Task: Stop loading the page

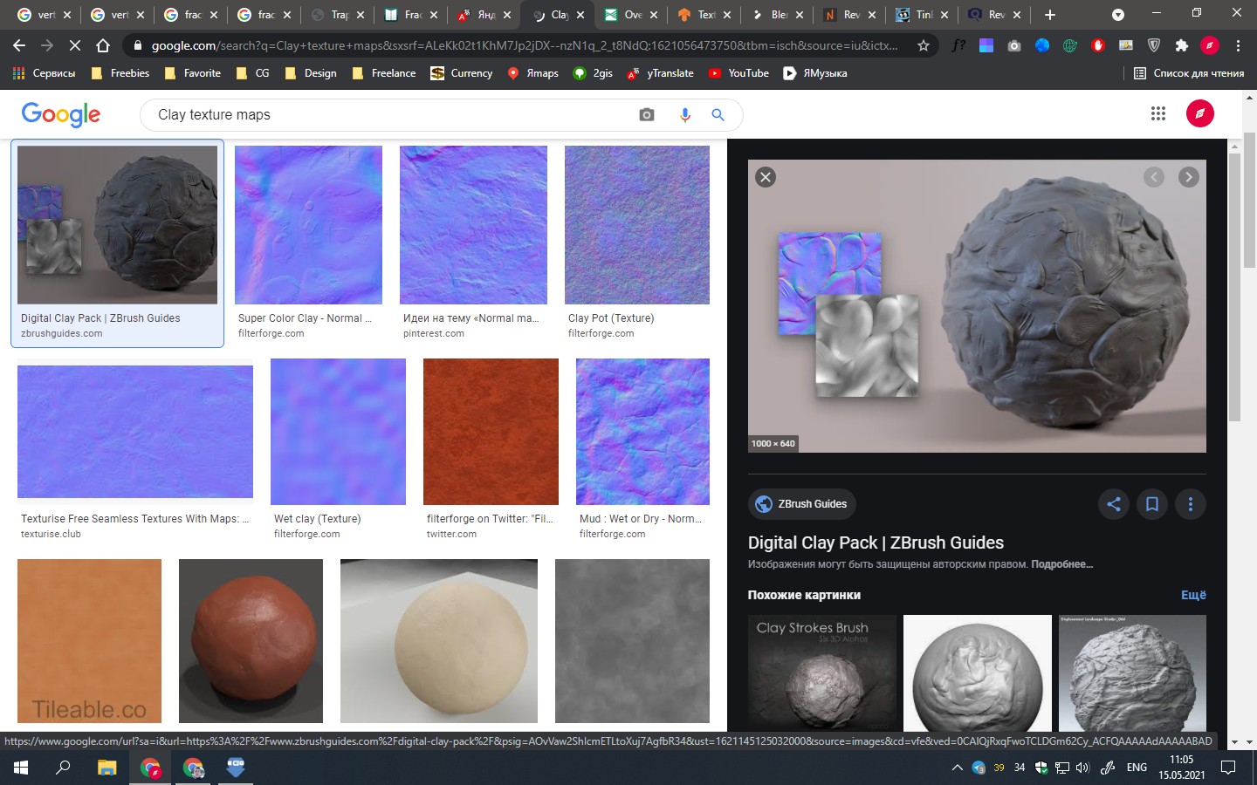Action: 75,45
